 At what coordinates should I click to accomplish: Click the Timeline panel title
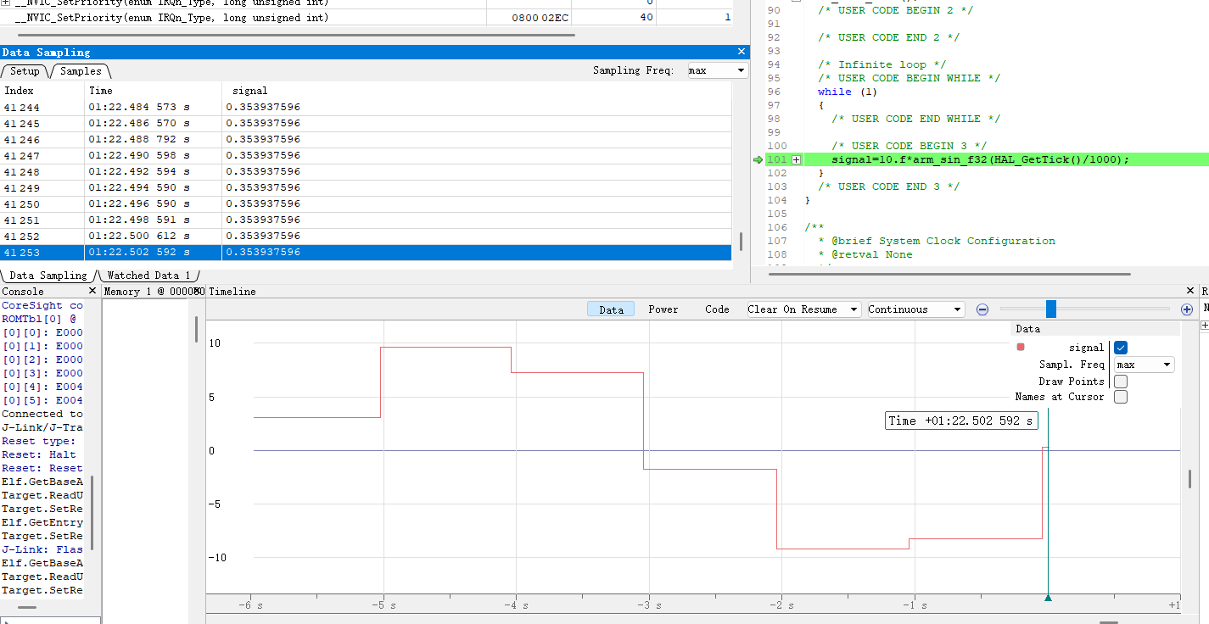tap(232, 291)
